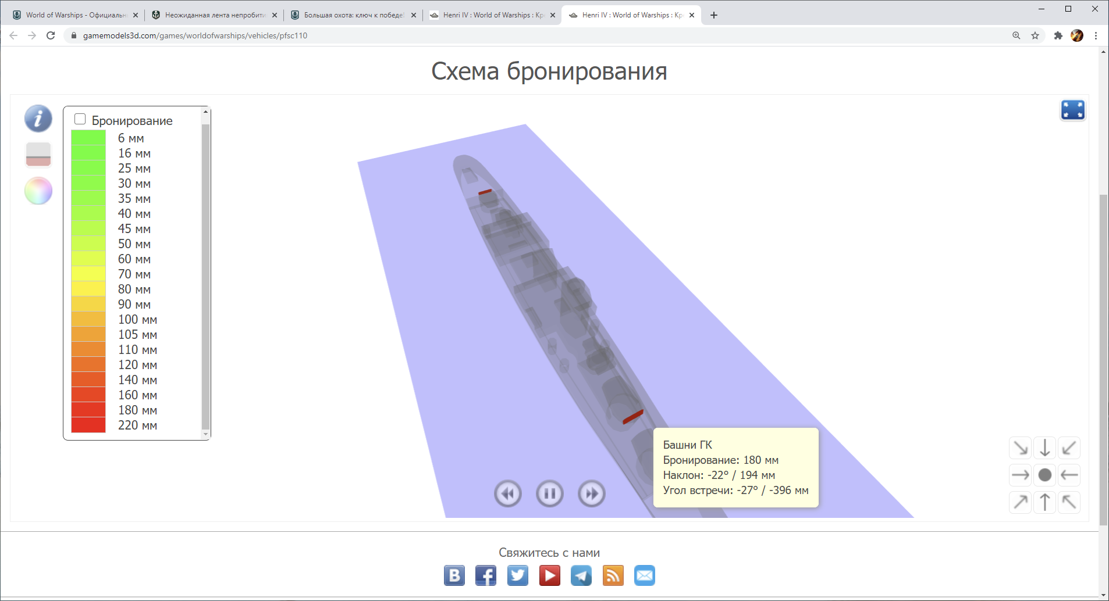The height and width of the screenshot is (601, 1109).
Task: Rotate view with up arrow
Action: point(1045,502)
